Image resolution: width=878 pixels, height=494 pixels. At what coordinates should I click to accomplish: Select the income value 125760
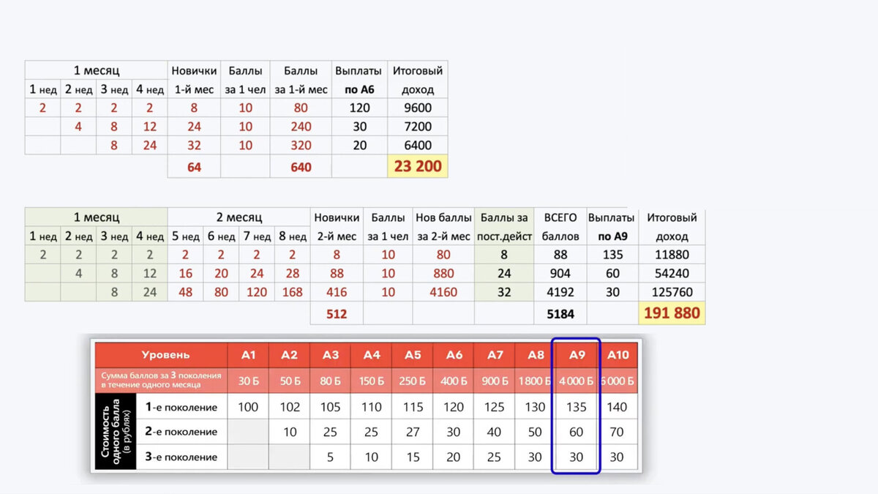(x=672, y=292)
